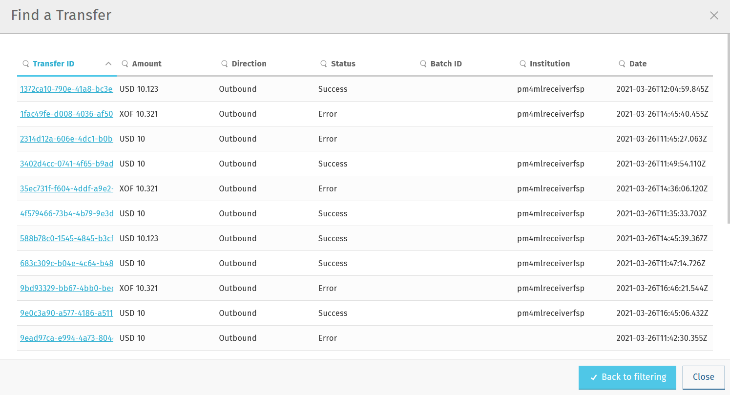Toggle sort order with Transfer ID chevron
Image resolution: width=730 pixels, height=395 pixels.
(x=108, y=64)
